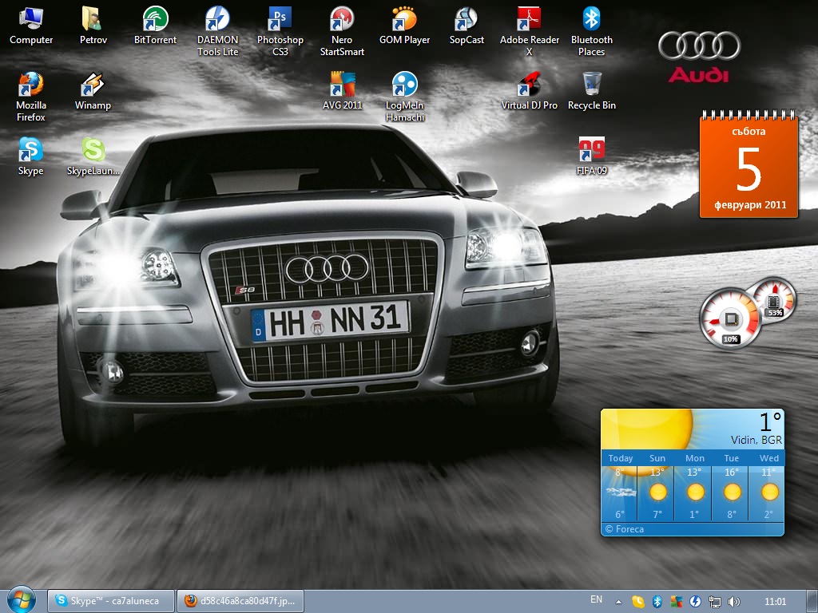Click the Winamp desktop shortcut
818x613 pixels.
point(93,92)
